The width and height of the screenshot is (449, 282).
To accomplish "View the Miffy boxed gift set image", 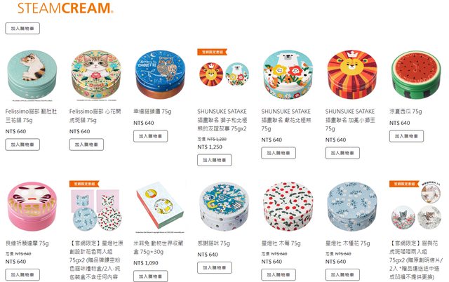I will (160, 207).
